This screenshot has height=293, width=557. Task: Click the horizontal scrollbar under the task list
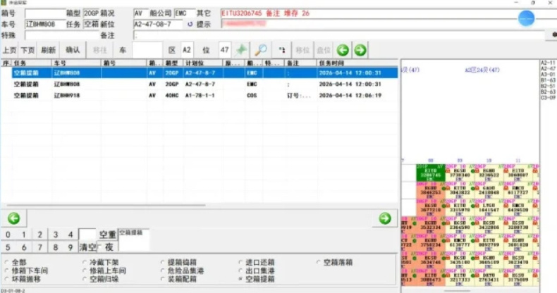[106, 205]
